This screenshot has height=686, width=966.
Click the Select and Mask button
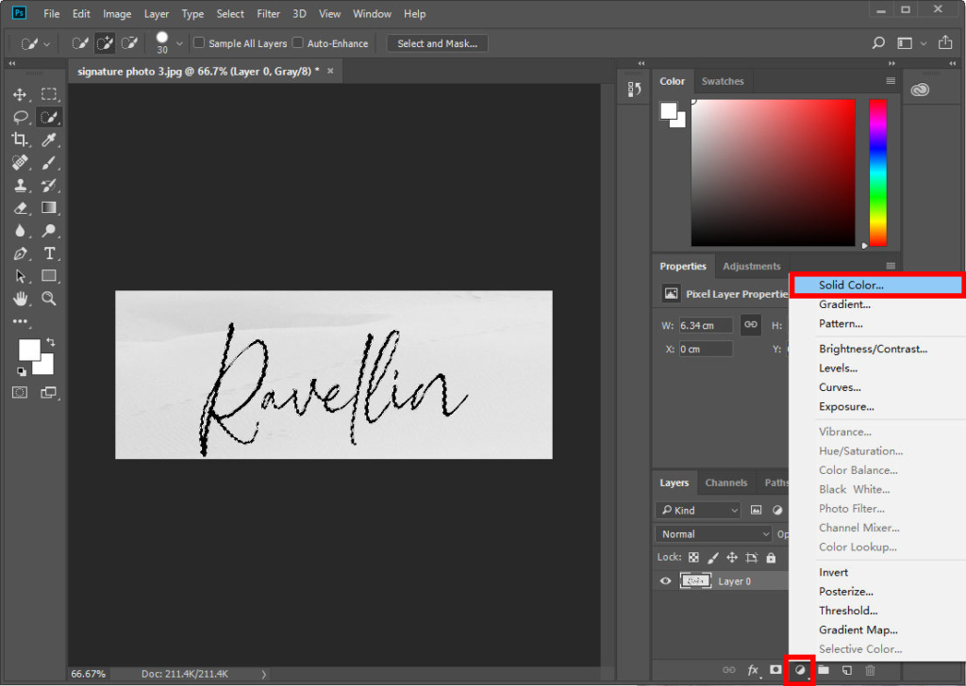point(437,42)
